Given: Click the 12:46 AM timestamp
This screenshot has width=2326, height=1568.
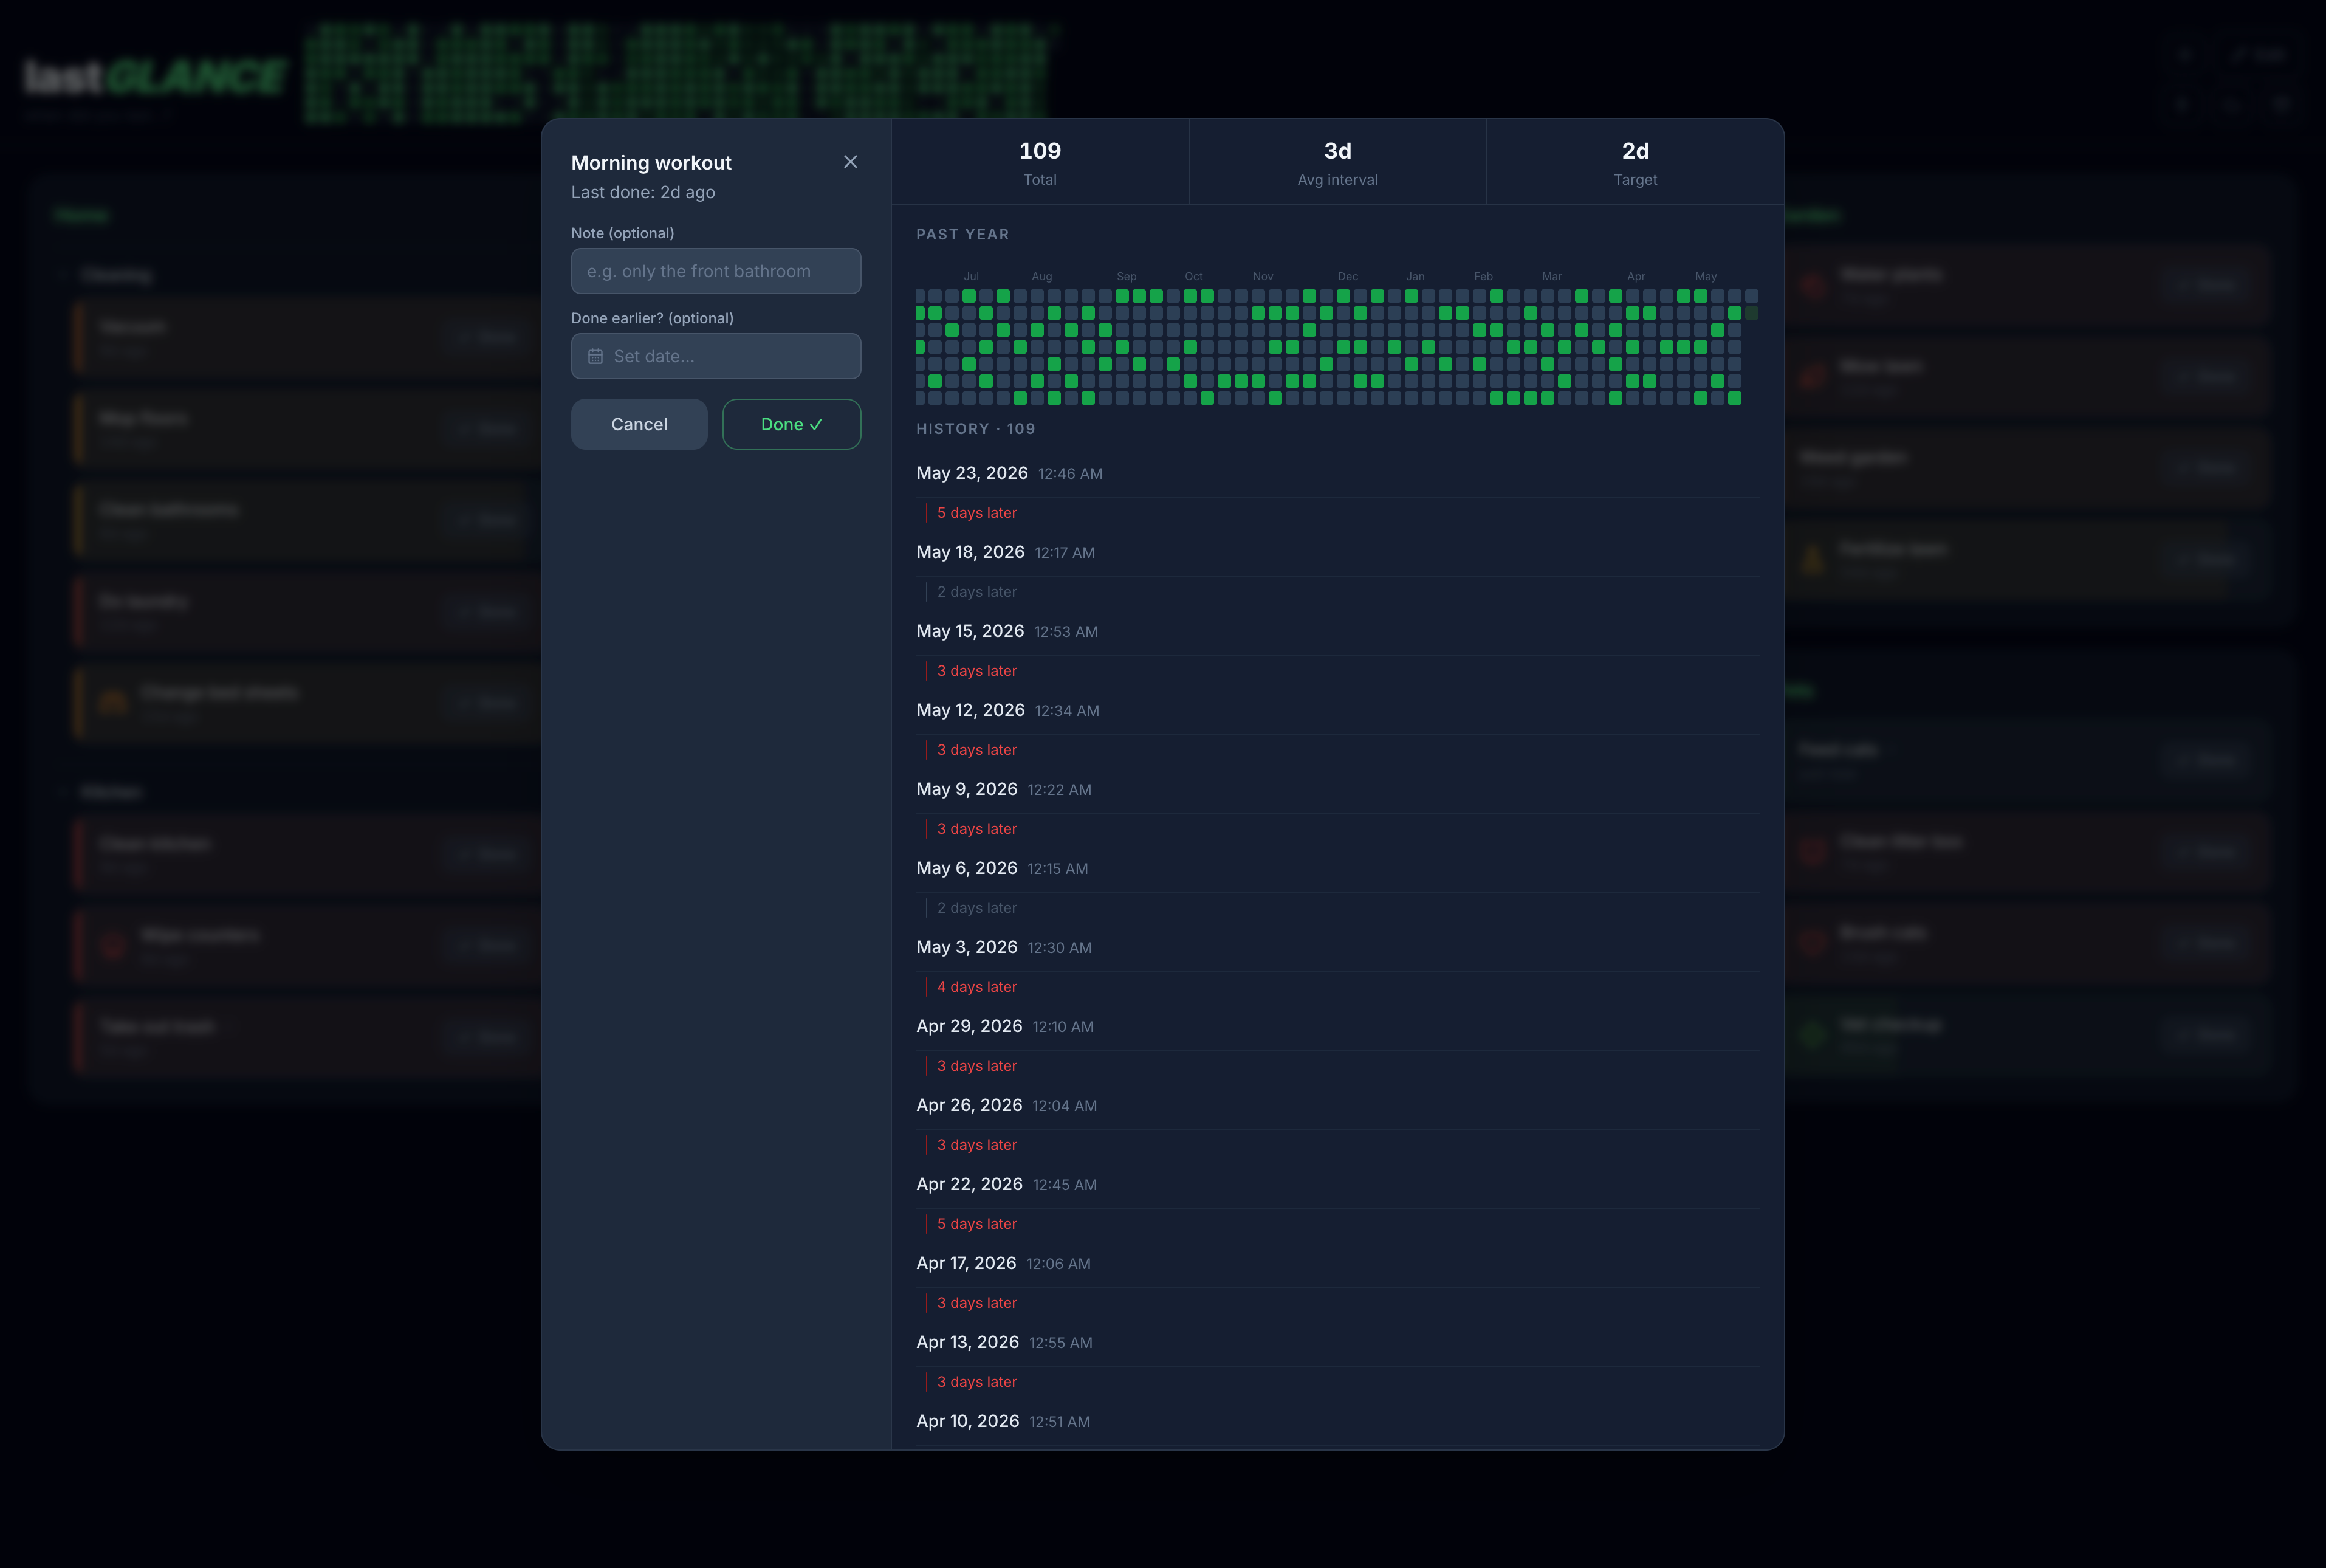Looking at the screenshot, I should click(1069, 474).
